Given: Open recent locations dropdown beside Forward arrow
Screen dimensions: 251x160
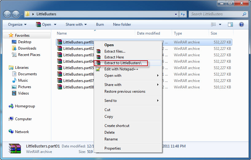Looking at the screenshot, I should [22, 14].
